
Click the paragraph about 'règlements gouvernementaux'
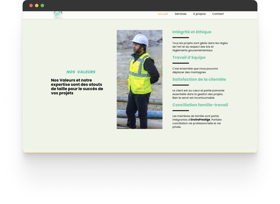200,47
